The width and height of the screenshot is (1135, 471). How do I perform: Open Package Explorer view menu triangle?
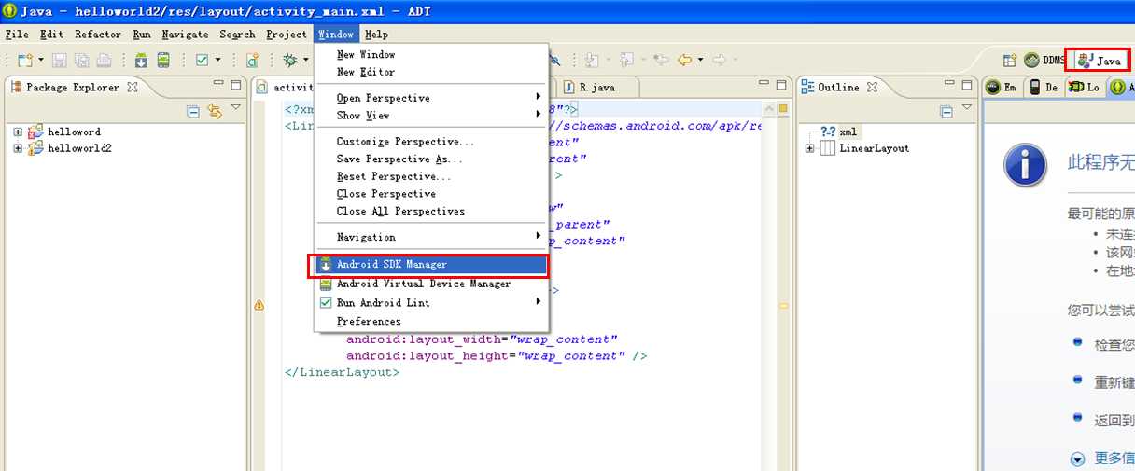[x=235, y=109]
